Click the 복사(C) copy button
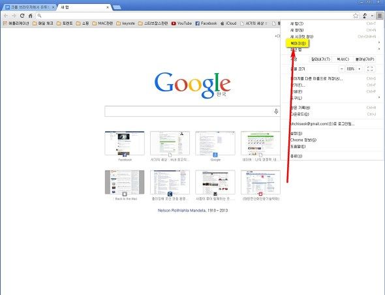 343,59
